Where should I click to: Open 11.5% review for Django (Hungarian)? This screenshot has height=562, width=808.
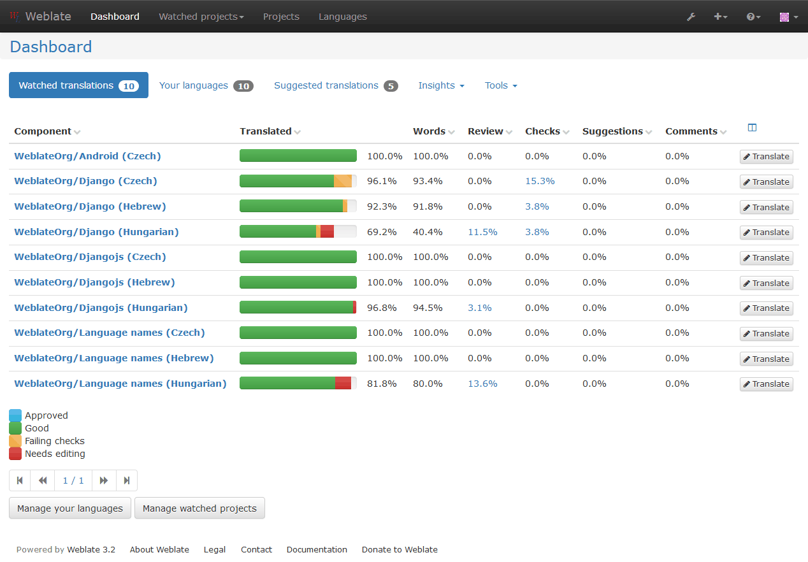click(x=482, y=232)
